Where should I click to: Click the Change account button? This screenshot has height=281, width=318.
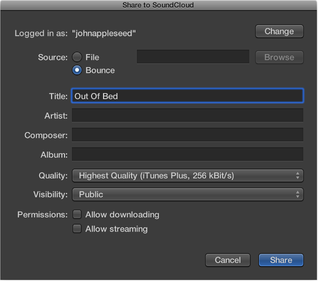click(x=279, y=31)
